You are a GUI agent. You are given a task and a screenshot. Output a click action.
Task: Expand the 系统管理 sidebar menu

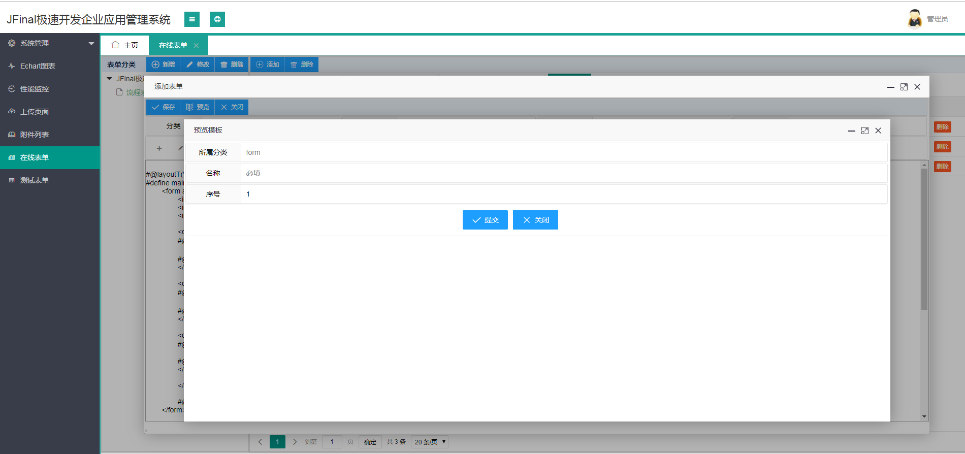point(50,43)
